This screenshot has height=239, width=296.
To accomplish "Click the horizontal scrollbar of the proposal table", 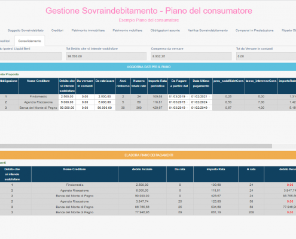I will coord(136,146).
